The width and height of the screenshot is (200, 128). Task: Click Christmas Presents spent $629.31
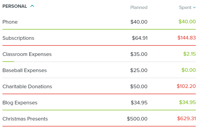pos(187,118)
